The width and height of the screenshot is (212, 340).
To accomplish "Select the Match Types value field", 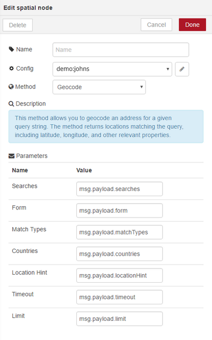I will click(x=119, y=232).
